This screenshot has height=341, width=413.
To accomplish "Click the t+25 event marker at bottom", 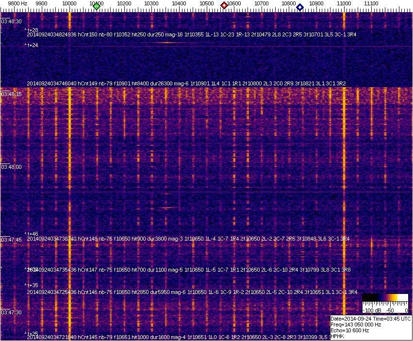I will coord(32,333).
